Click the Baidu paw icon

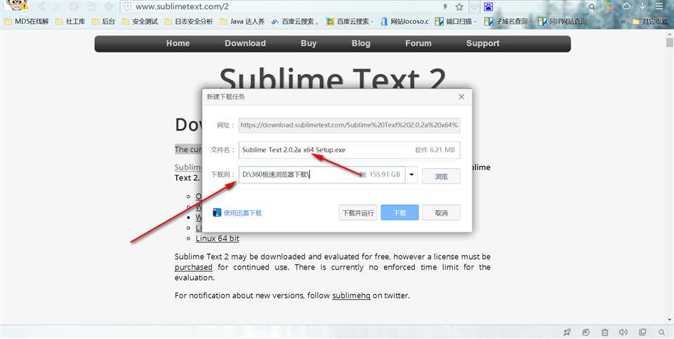[489, 6]
